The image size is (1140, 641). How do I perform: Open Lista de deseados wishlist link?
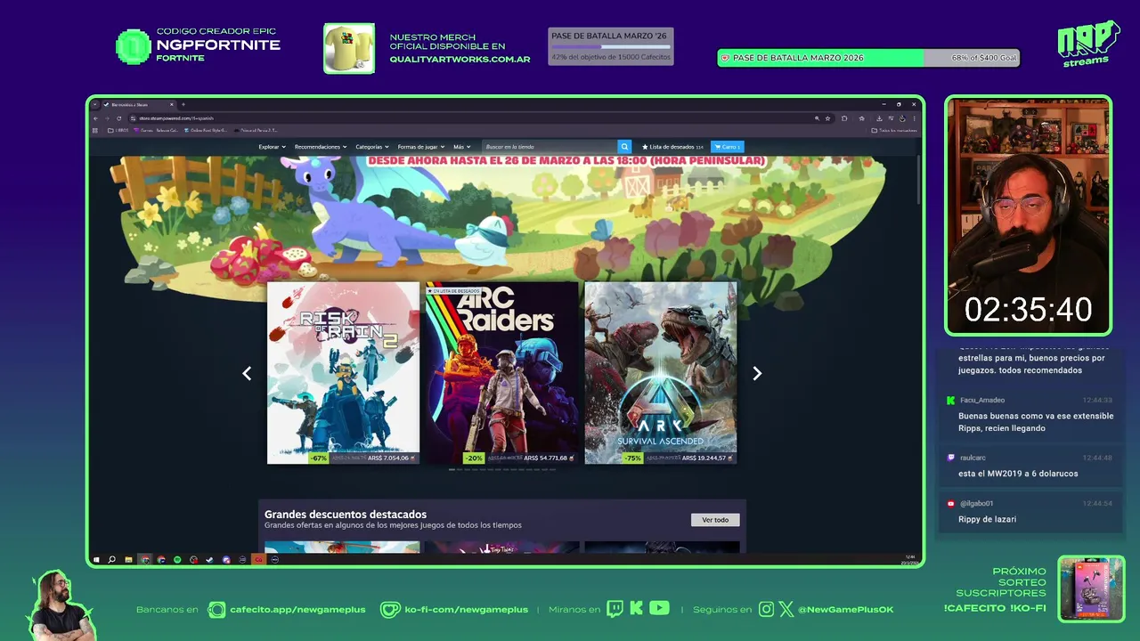672,147
